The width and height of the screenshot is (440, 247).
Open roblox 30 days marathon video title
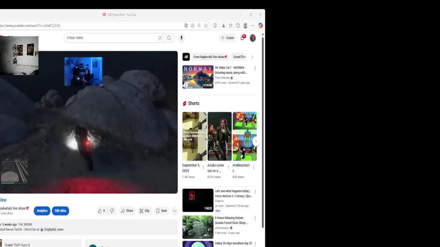[x=233, y=243]
